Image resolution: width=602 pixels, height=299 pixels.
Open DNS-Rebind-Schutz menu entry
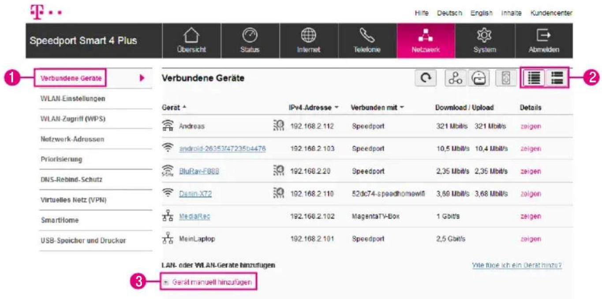point(96,180)
